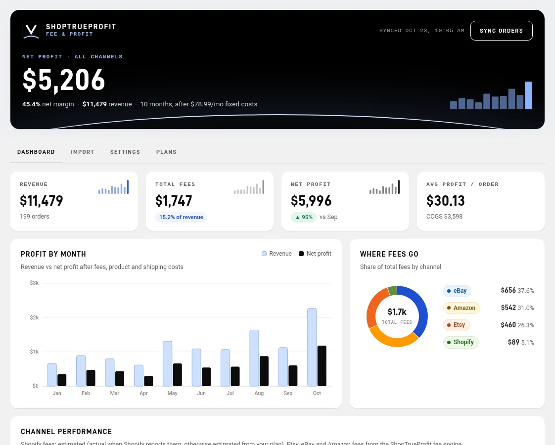Image resolution: width=555 pixels, height=445 pixels.
Task: Click the $5,206 net profit headline
Action: 64,80
